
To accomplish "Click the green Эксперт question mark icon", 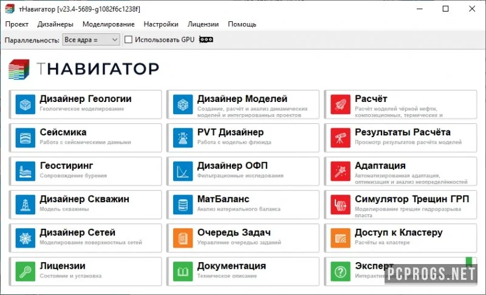I will tap(340, 271).
